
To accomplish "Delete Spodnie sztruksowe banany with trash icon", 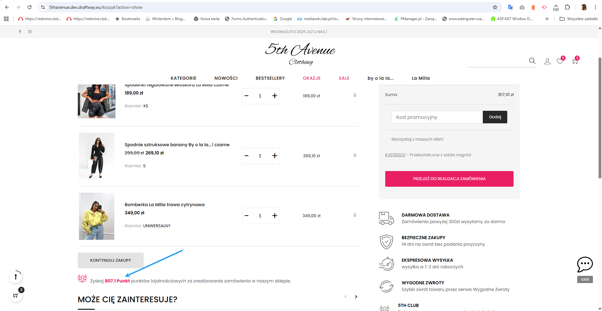I will [355, 155].
